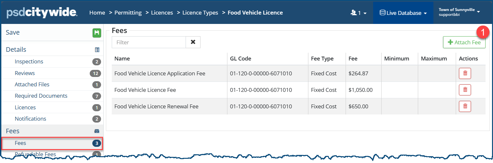Viewport: 493px width, 163px height.
Task: Open the Live Database dropdown
Action: click(403, 13)
